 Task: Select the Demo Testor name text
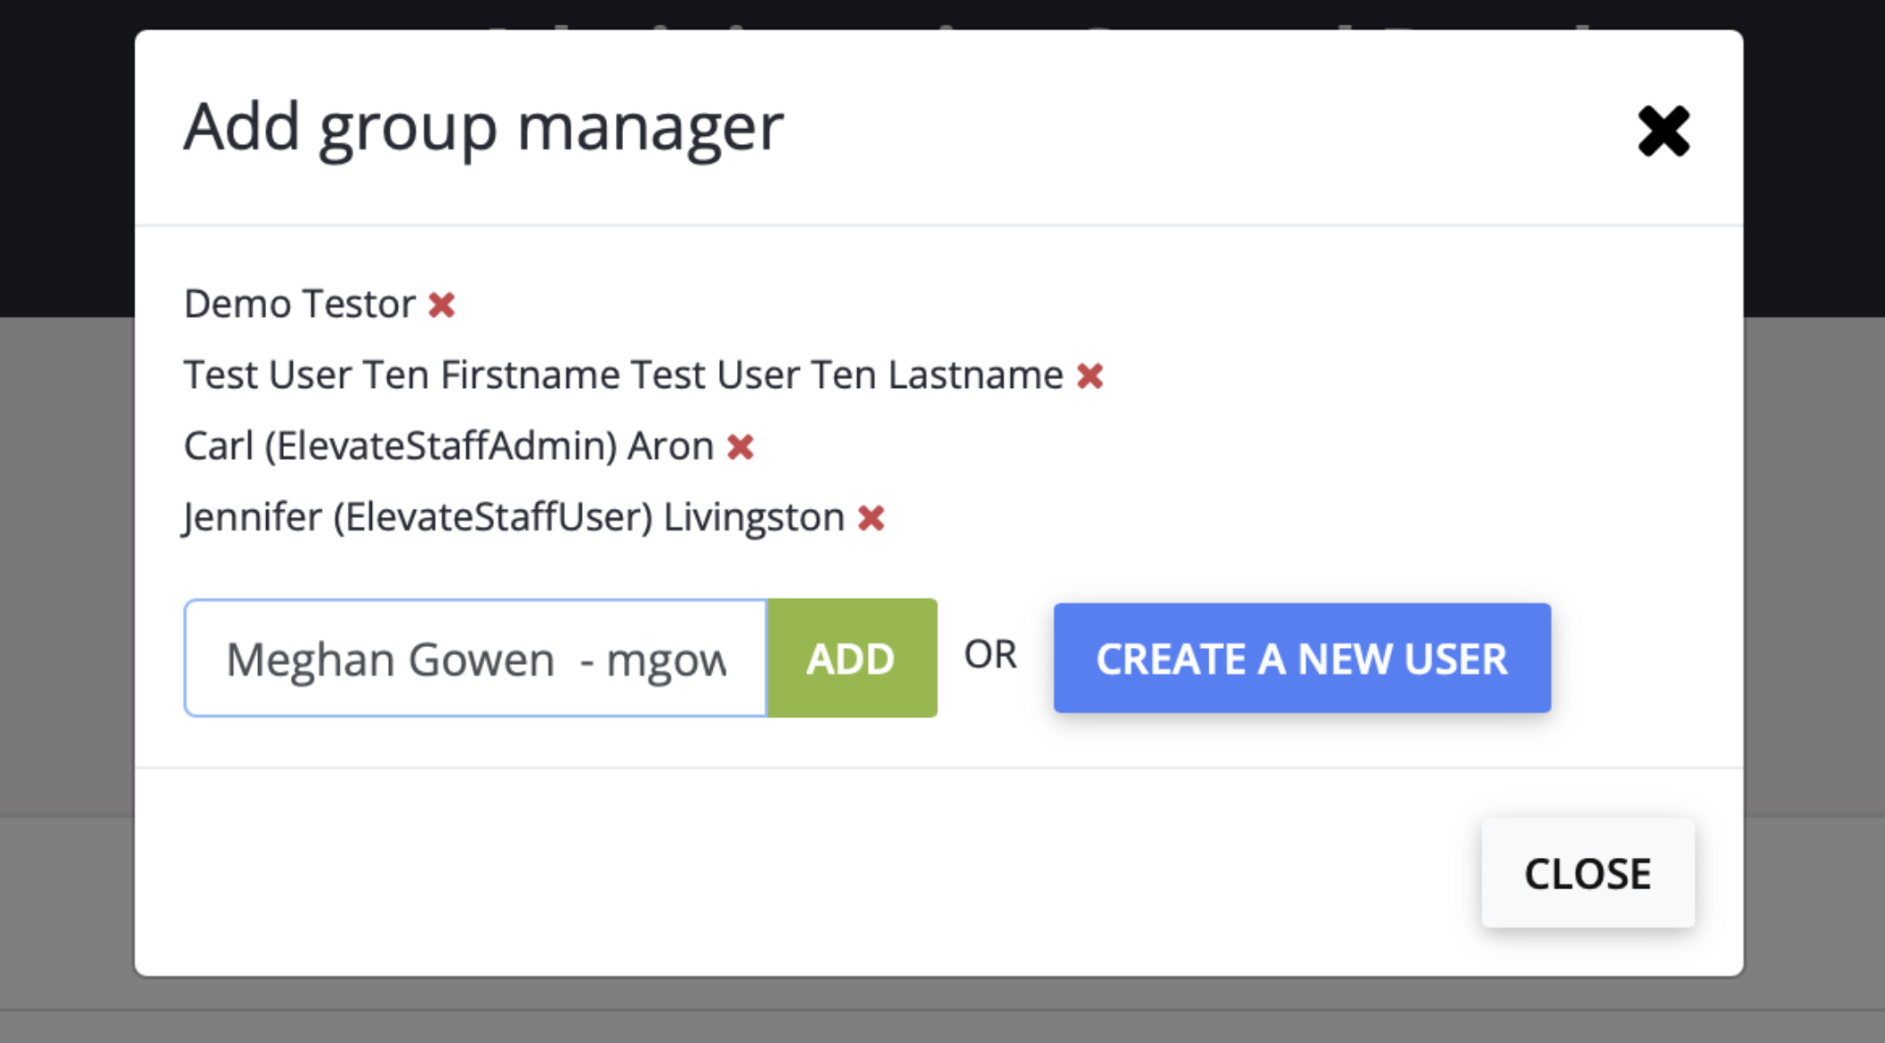299,304
